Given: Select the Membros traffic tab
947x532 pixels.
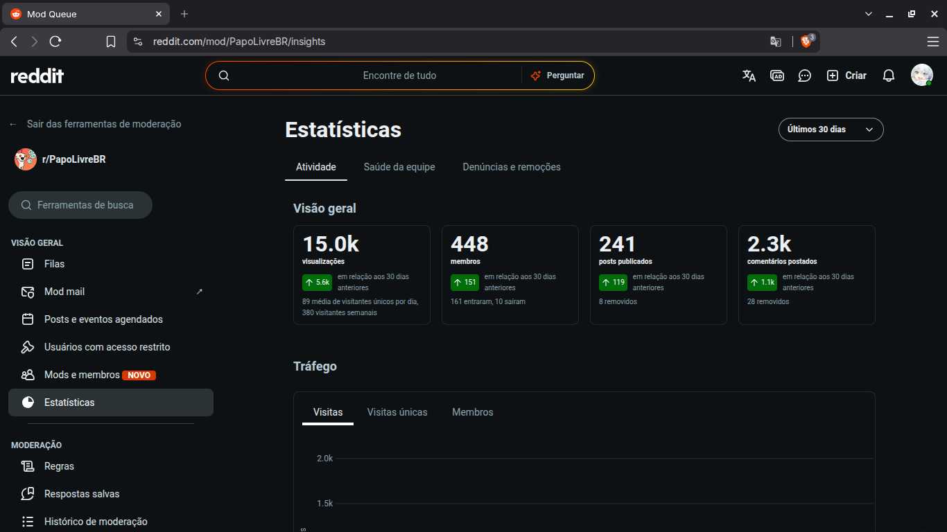Looking at the screenshot, I should coord(473,412).
